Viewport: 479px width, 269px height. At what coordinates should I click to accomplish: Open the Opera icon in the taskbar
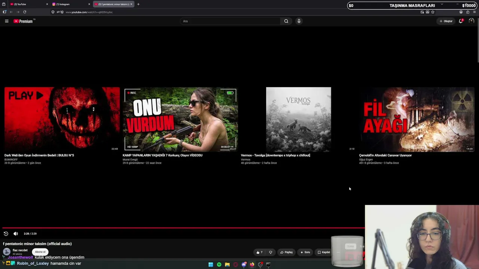(x=235, y=265)
